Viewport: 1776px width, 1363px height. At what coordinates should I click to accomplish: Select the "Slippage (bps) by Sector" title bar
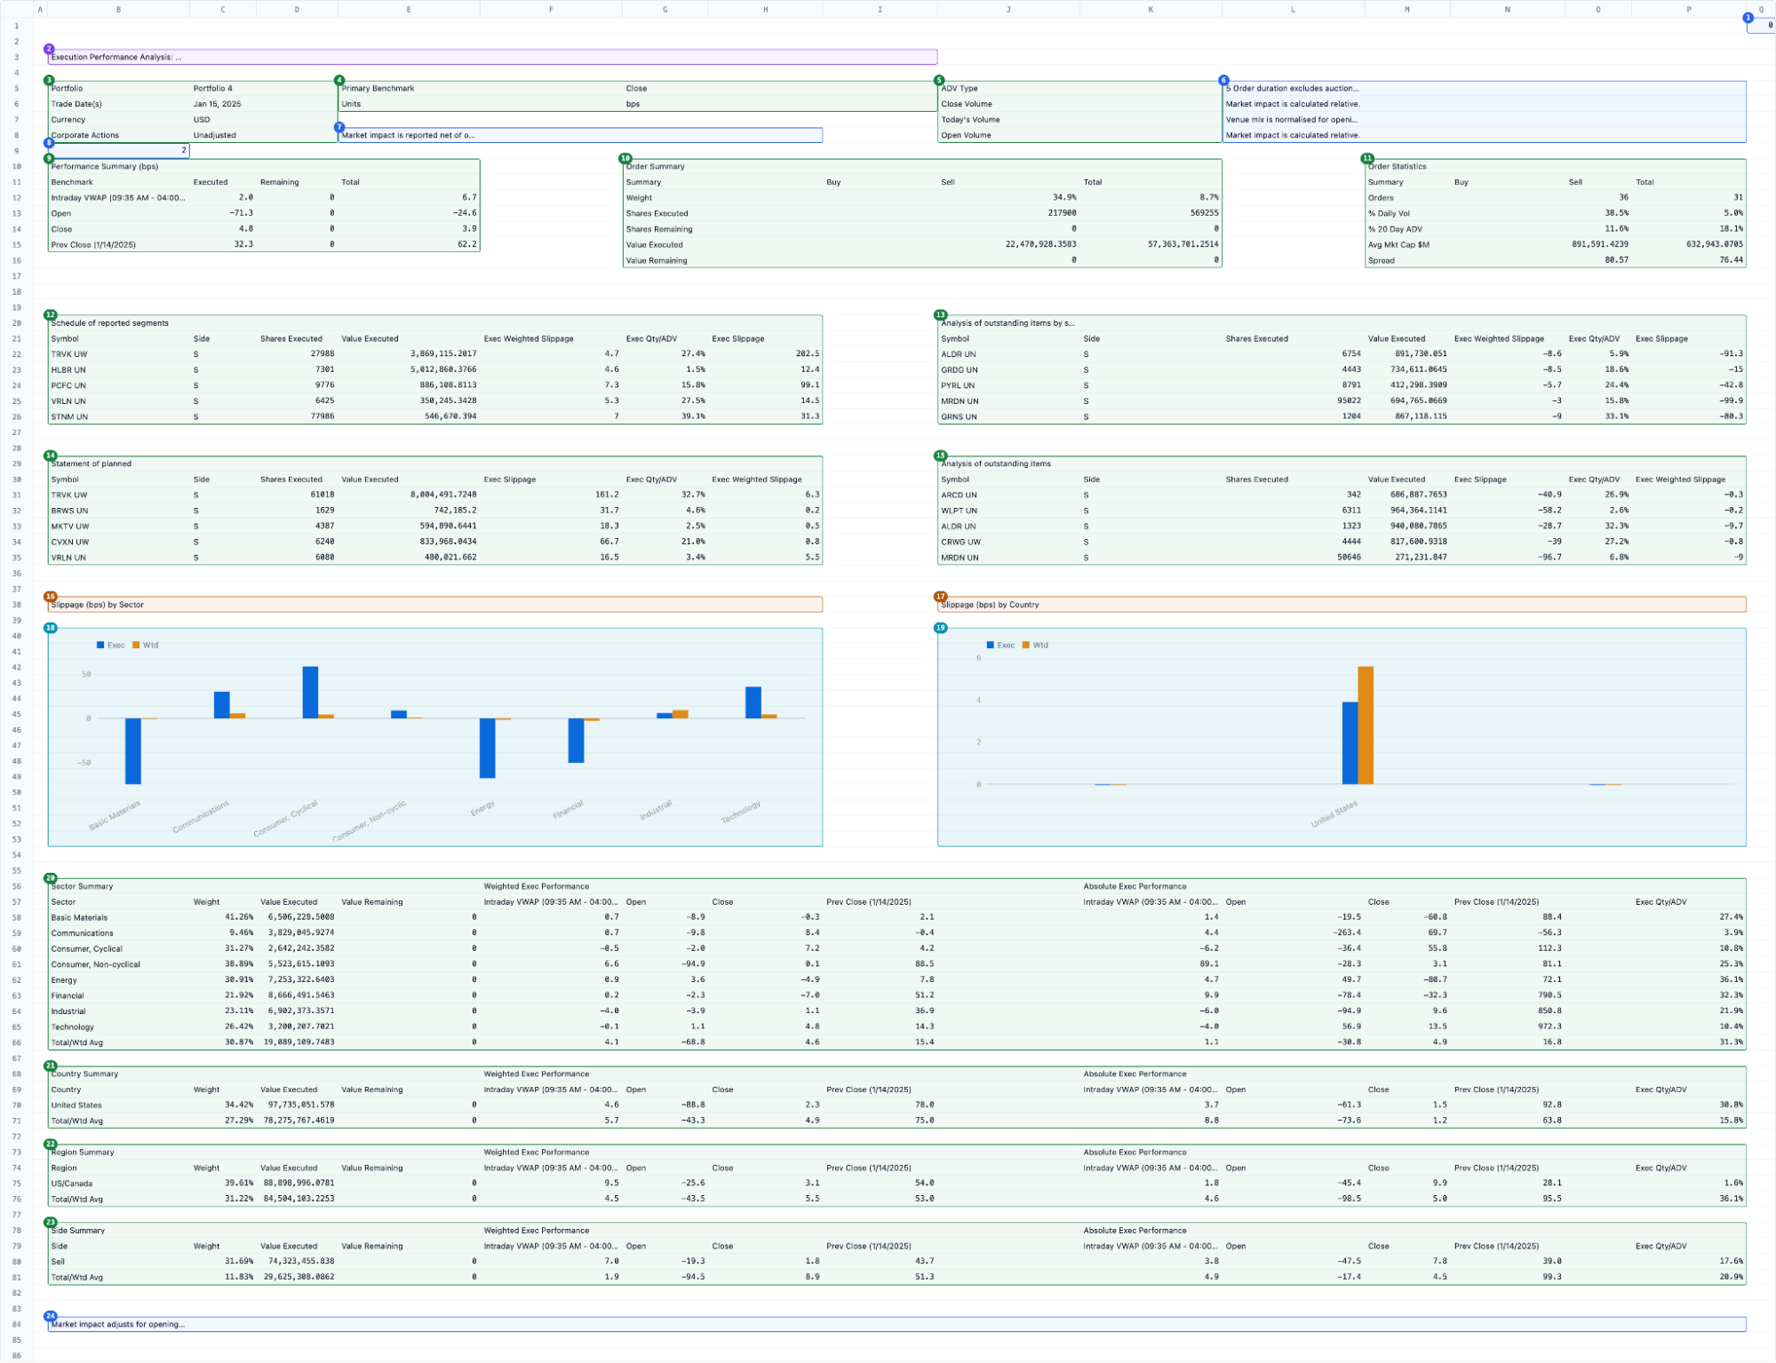(435, 605)
